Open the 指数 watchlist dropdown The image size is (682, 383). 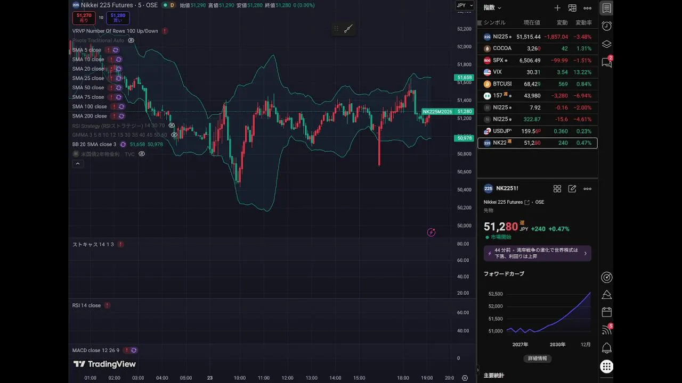coord(492,8)
